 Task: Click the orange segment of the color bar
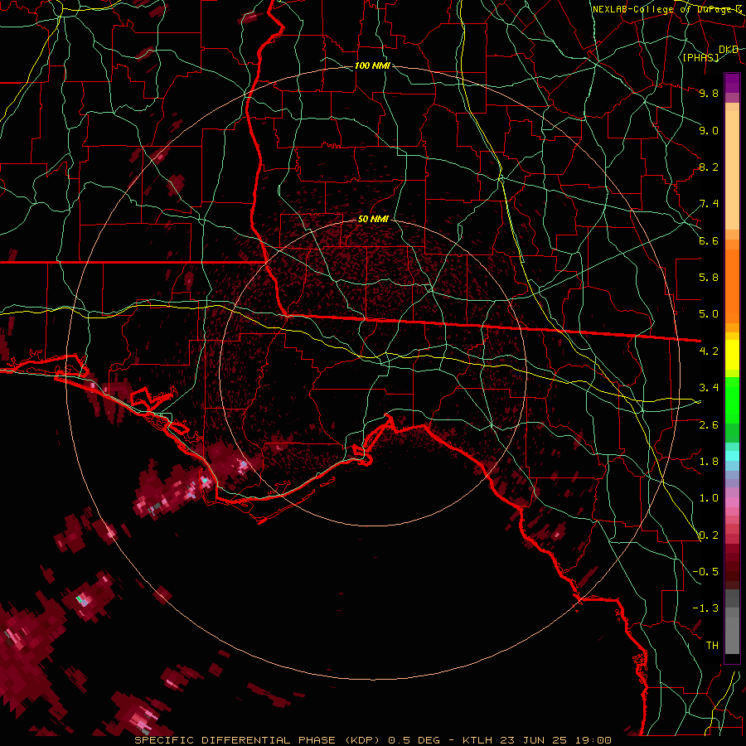coord(732,286)
